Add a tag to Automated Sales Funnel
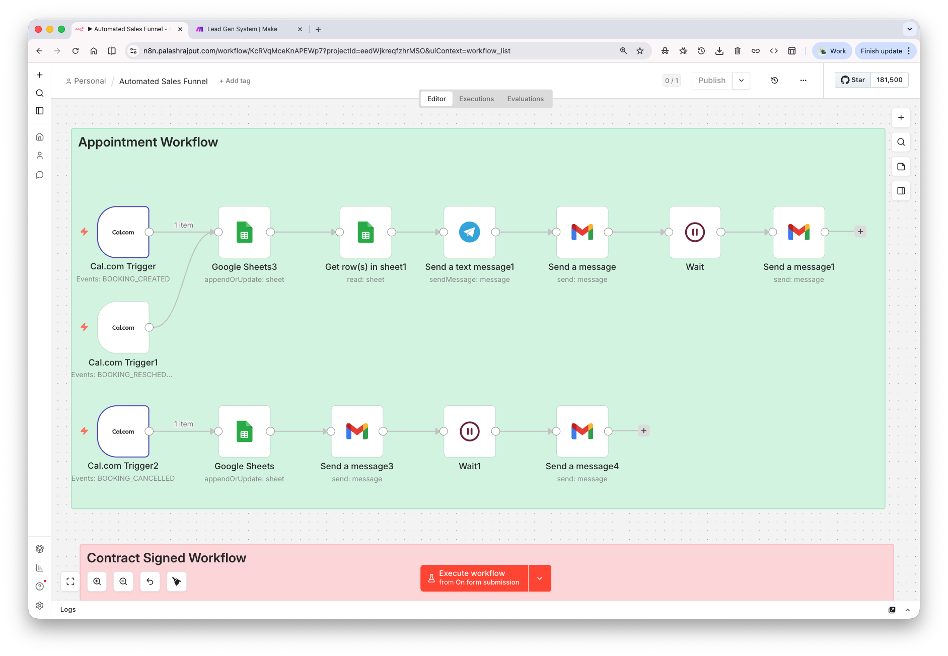The height and width of the screenshot is (656, 948). click(235, 81)
